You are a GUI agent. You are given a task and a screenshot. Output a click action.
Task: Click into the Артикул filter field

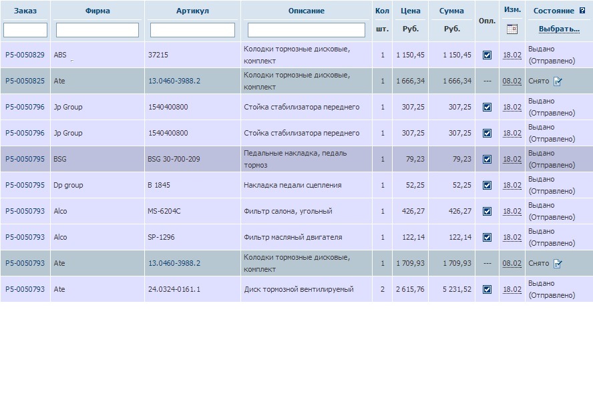click(x=192, y=30)
